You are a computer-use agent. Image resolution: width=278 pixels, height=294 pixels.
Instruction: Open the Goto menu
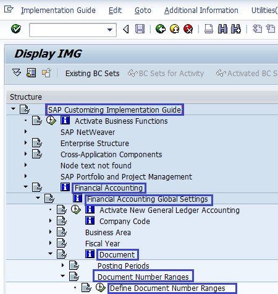[x=143, y=11]
